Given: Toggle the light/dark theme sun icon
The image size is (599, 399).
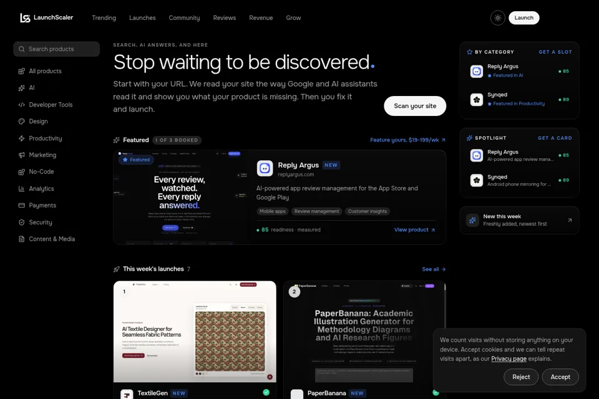Looking at the screenshot, I should [498, 18].
